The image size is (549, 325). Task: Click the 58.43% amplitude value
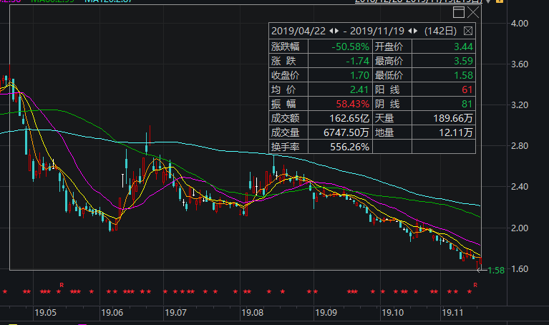click(x=353, y=104)
